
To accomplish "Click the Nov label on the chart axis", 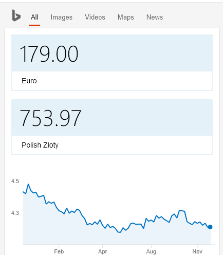I will [197, 251].
